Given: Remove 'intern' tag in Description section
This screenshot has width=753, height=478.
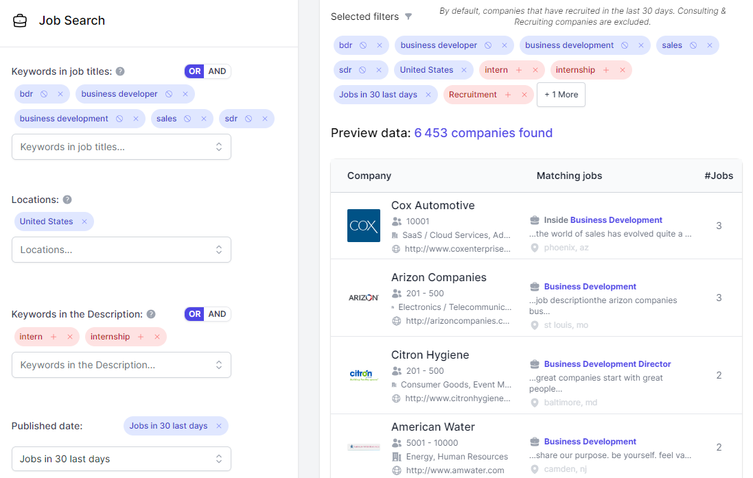Looking at the screenshot, I should point(70,337).
